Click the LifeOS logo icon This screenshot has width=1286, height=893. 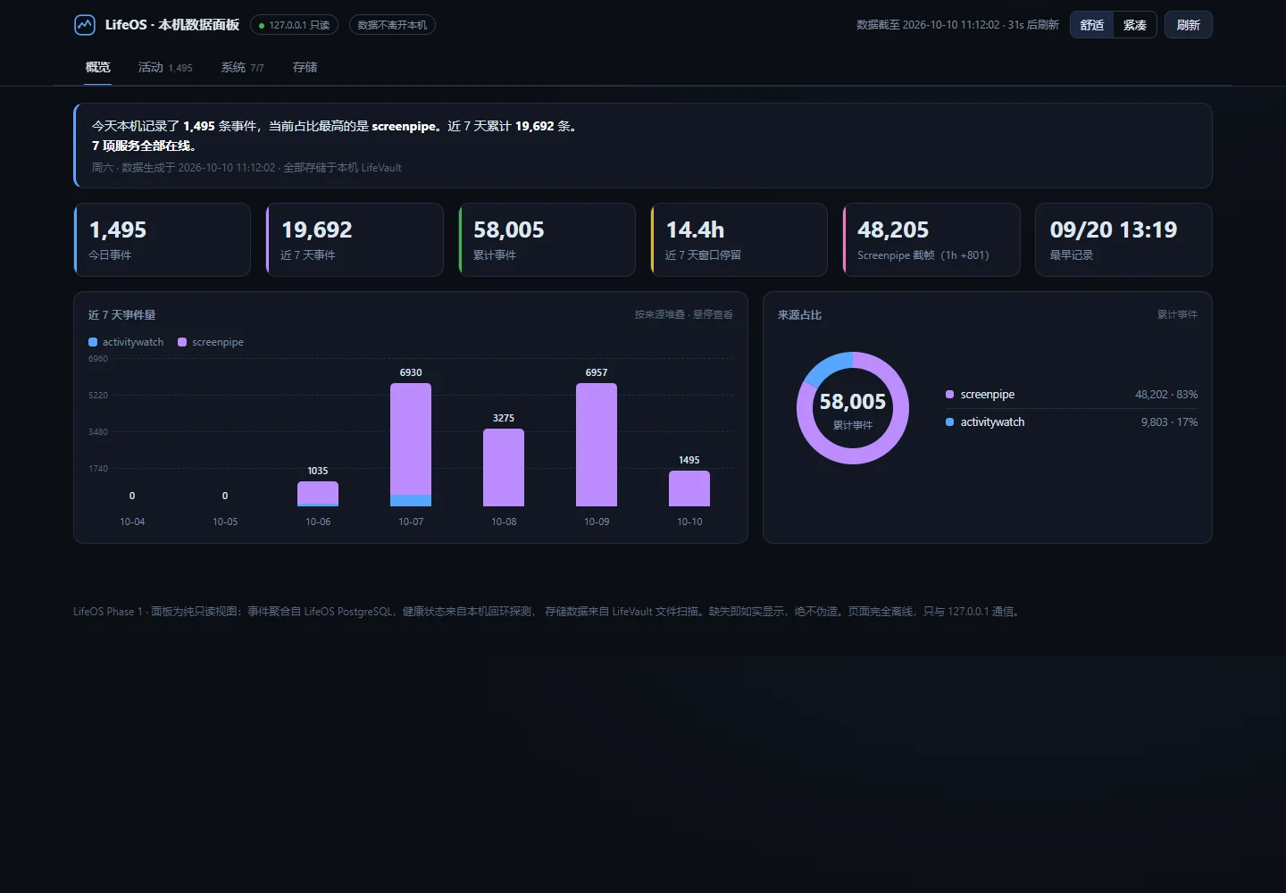[85, 25]
